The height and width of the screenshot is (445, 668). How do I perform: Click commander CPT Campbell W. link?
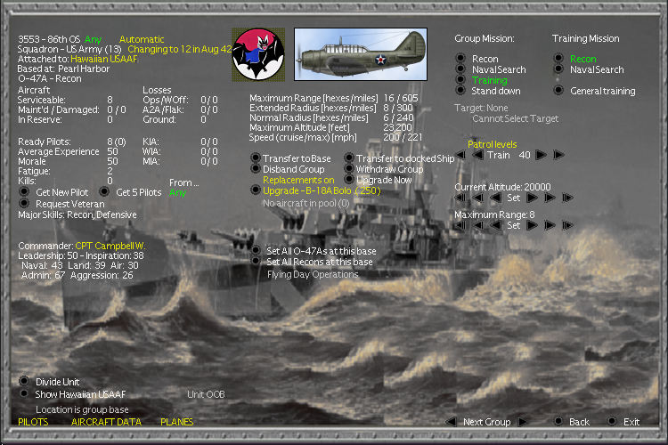110,246
